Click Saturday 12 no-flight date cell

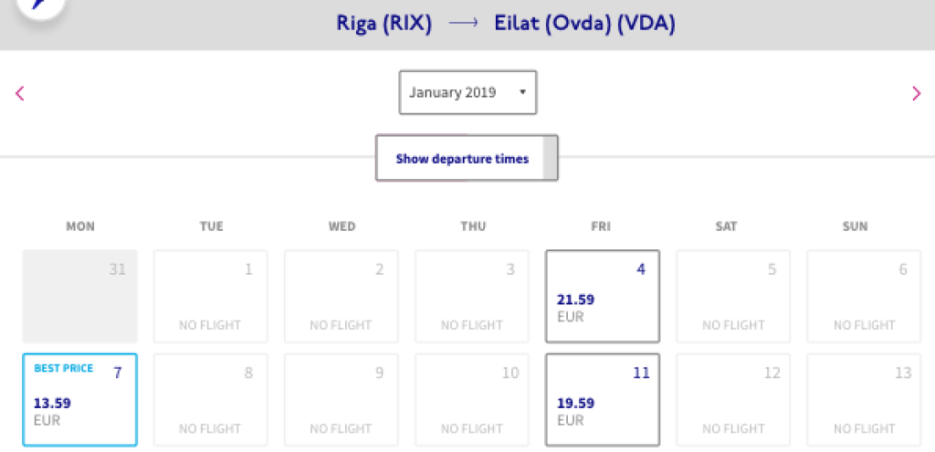click(733, 400)
